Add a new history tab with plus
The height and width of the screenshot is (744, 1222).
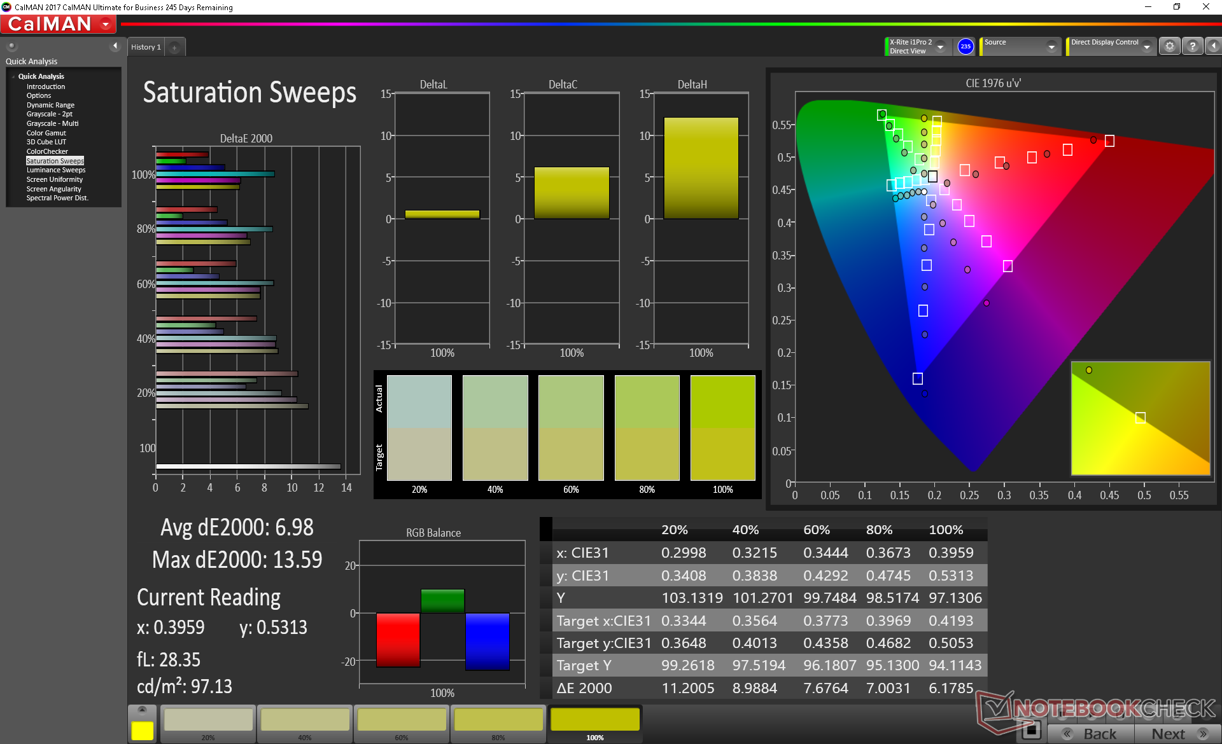coord(174,47)
